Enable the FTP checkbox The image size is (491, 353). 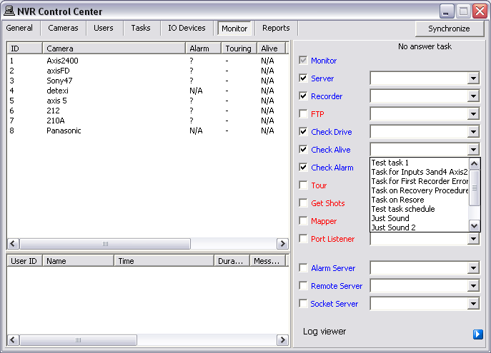(303, 113)
